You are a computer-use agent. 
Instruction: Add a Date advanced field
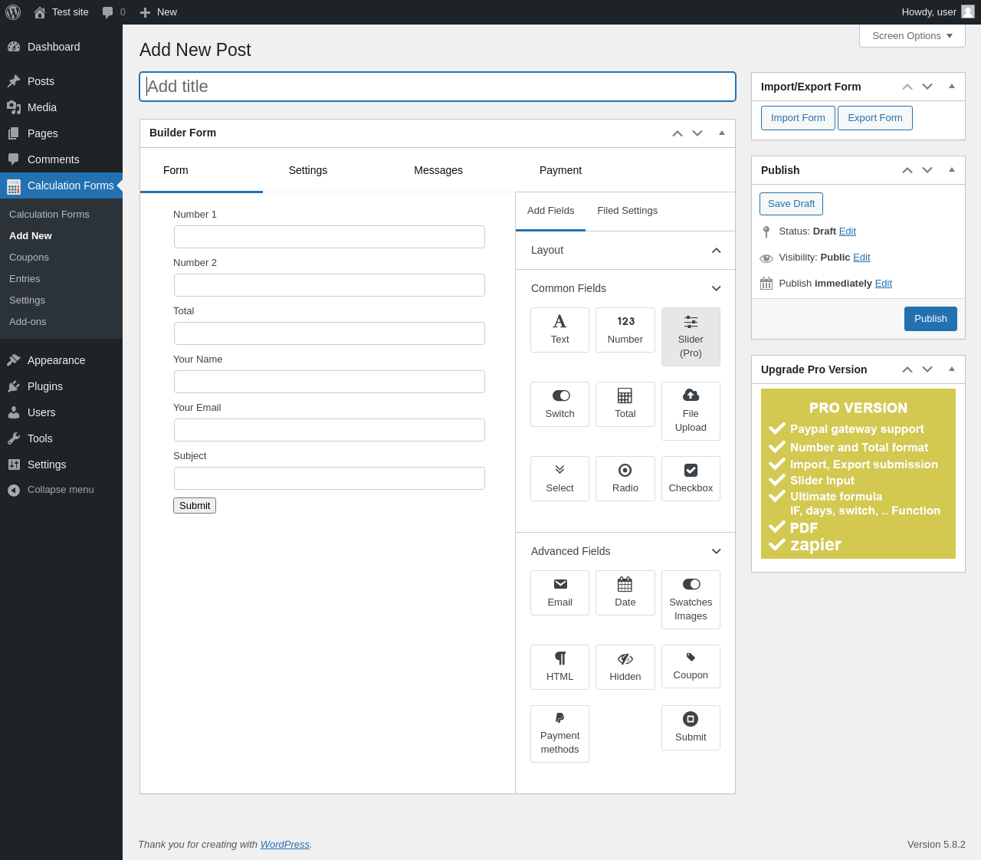tap(625, 592)
